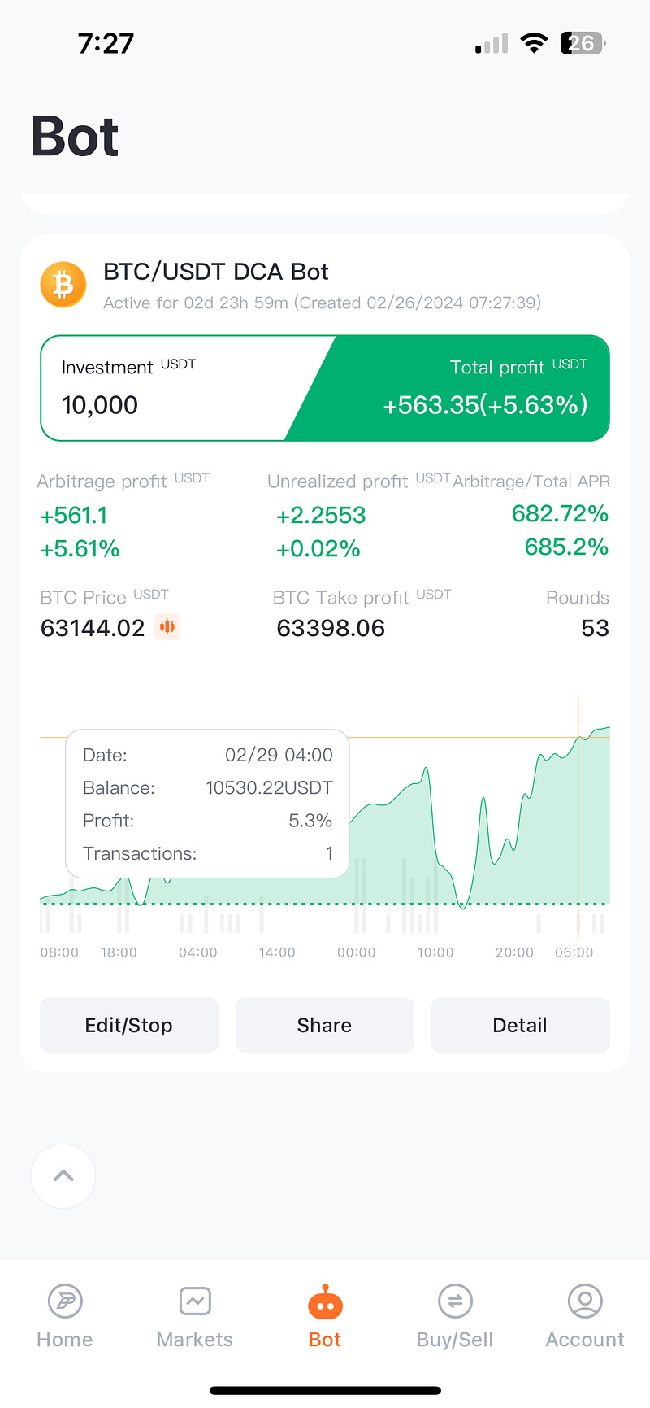Select the vertical crosshair marker on chart
This screenshot has height=1408, width=650.
click(578, 816)
